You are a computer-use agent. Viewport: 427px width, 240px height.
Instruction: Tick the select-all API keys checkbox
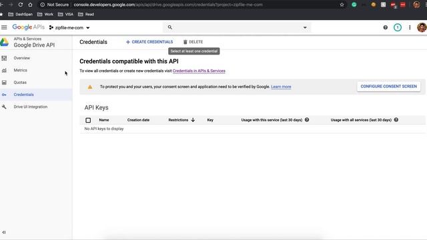(x=88, y=120)
